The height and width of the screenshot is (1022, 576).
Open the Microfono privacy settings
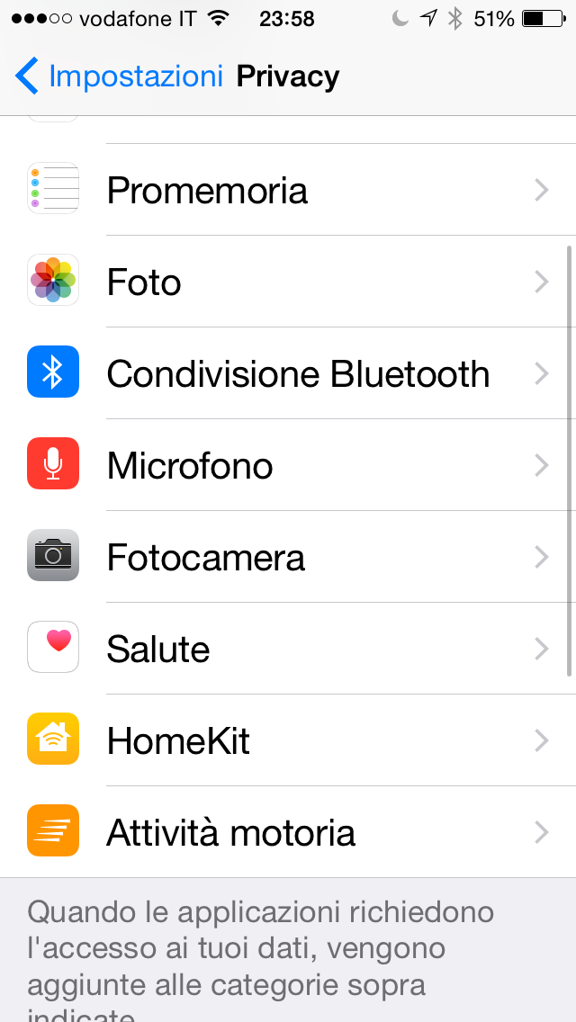coord(190,466)
